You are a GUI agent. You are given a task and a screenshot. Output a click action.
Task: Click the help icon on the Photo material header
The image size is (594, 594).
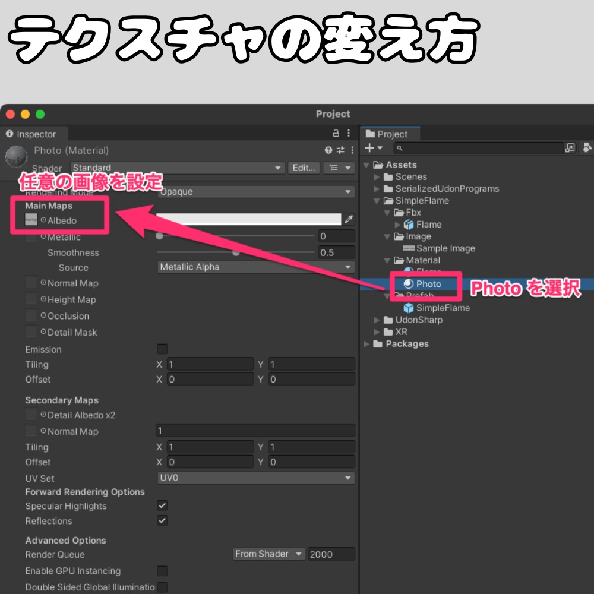point(327,150)
